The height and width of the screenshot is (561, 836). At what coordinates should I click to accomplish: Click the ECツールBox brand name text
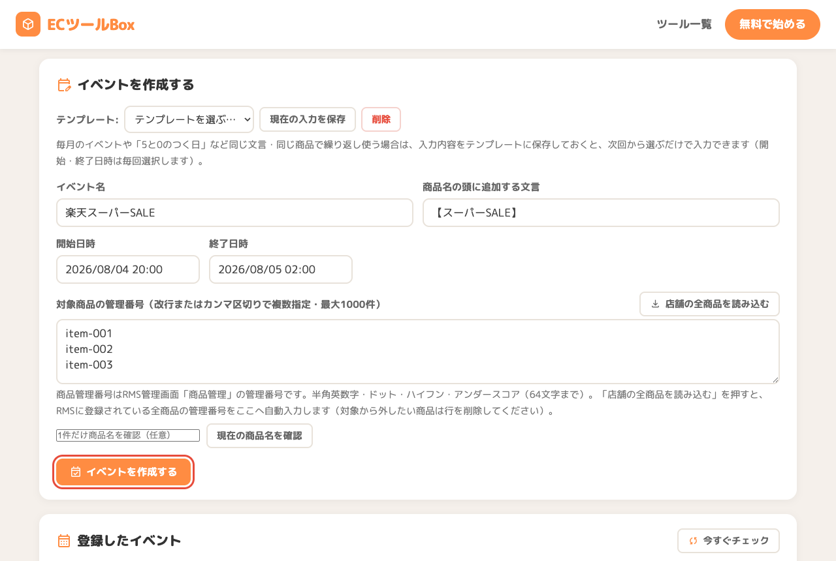click(x=91, y=25)
